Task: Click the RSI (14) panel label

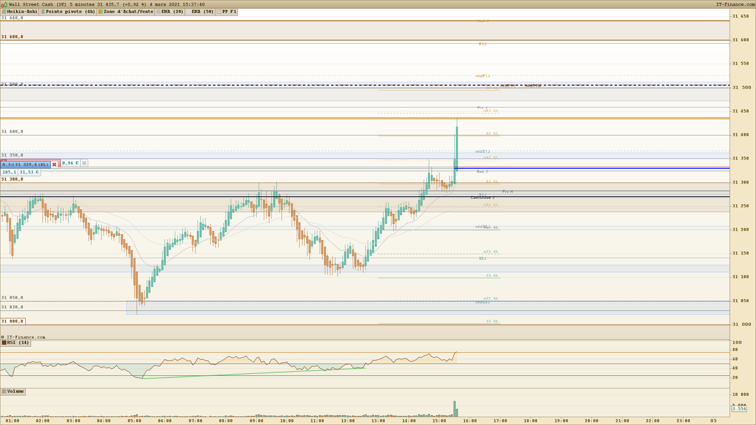Action: click(18, 343)
